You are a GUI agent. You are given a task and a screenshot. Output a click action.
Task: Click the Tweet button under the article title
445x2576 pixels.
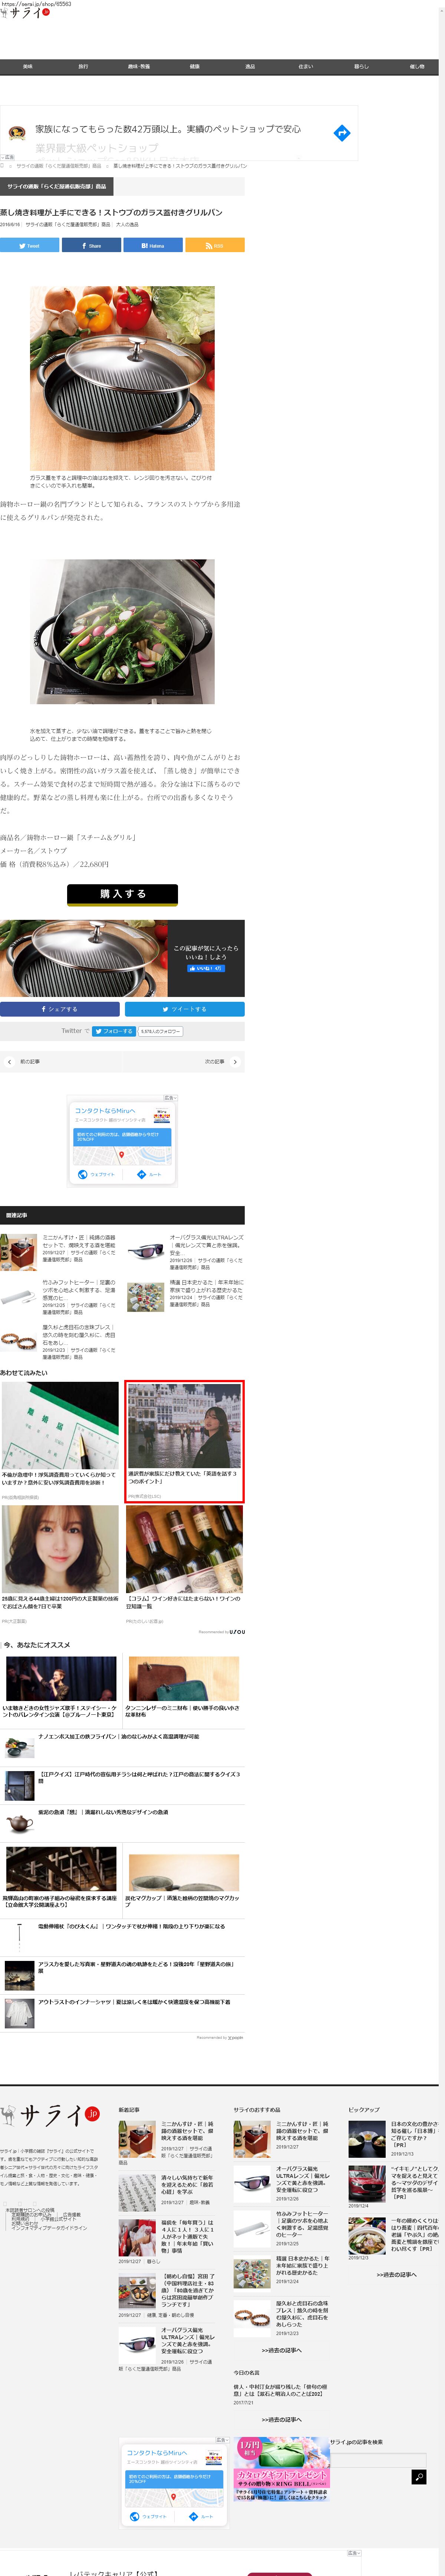click(x=29, y=245)
